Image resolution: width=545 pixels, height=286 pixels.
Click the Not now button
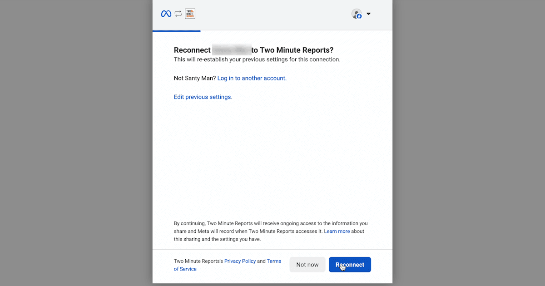(307, 265)
